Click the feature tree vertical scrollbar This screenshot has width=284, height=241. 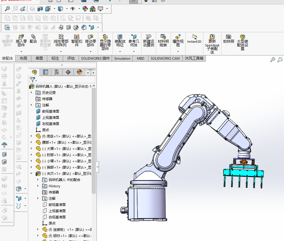tap(94, 141)
